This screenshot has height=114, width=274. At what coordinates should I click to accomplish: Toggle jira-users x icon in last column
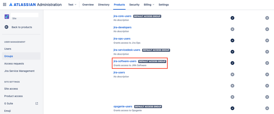pyautogui.click(x=267, y=74)
